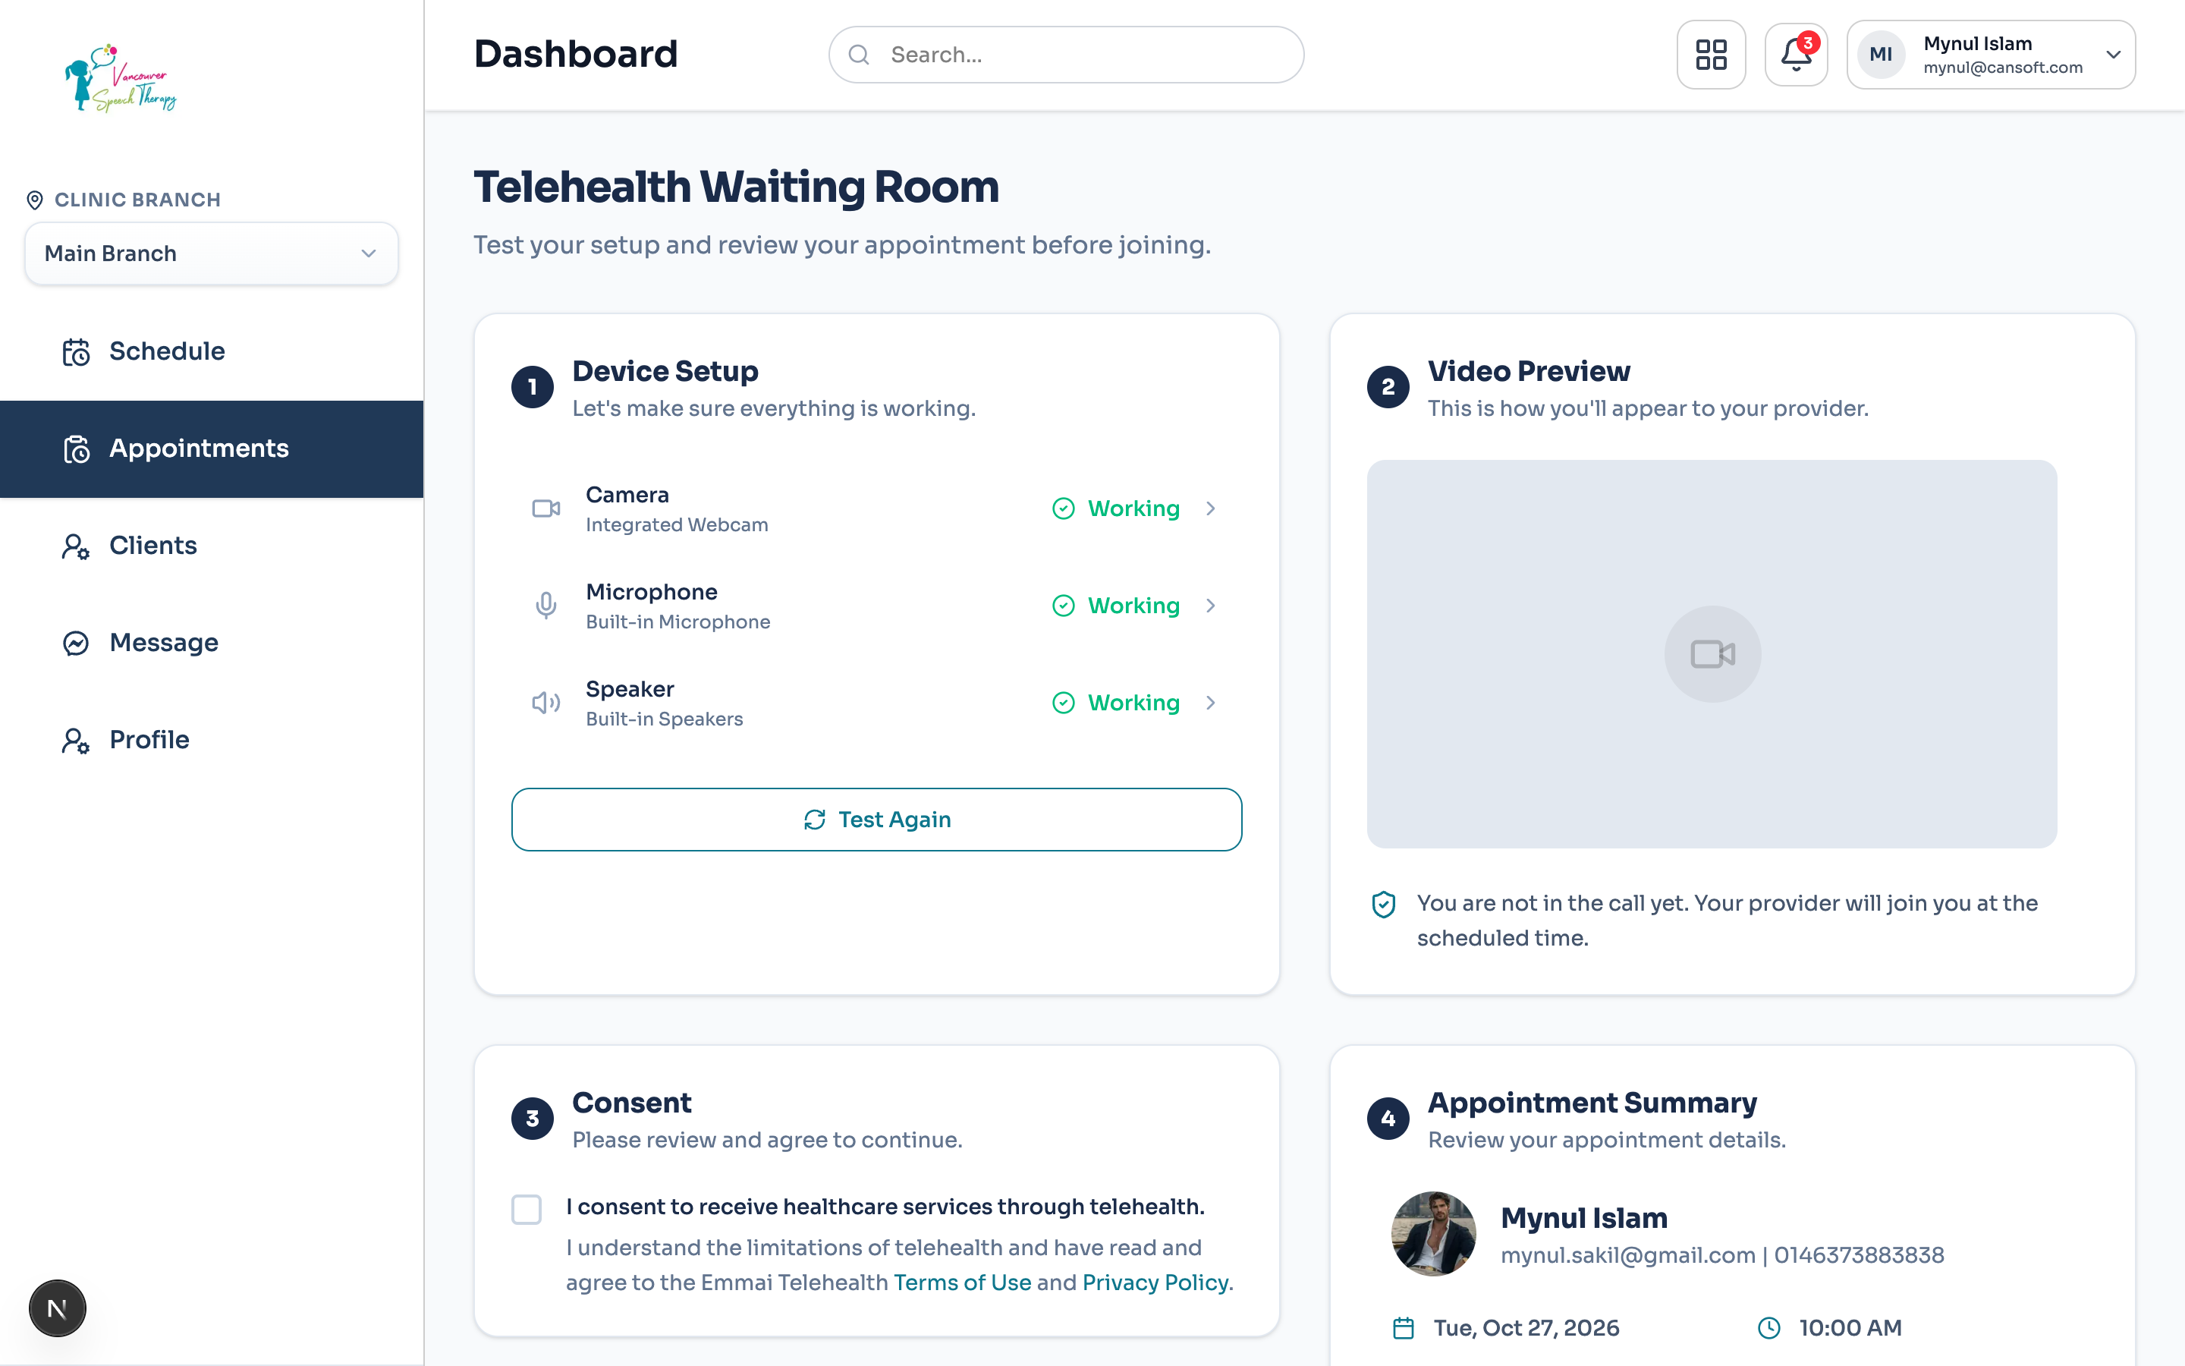Click the Profile user-gear icon
Image resolution: width=2185 pixels, height=1366 pixels.
tap(76, 740)
